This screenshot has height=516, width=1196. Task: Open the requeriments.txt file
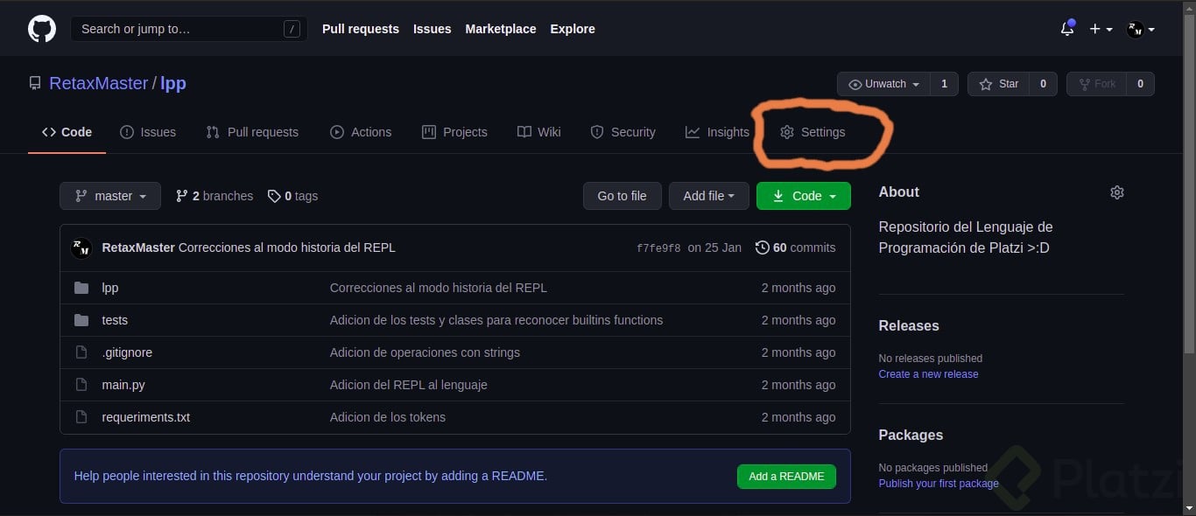146,417
